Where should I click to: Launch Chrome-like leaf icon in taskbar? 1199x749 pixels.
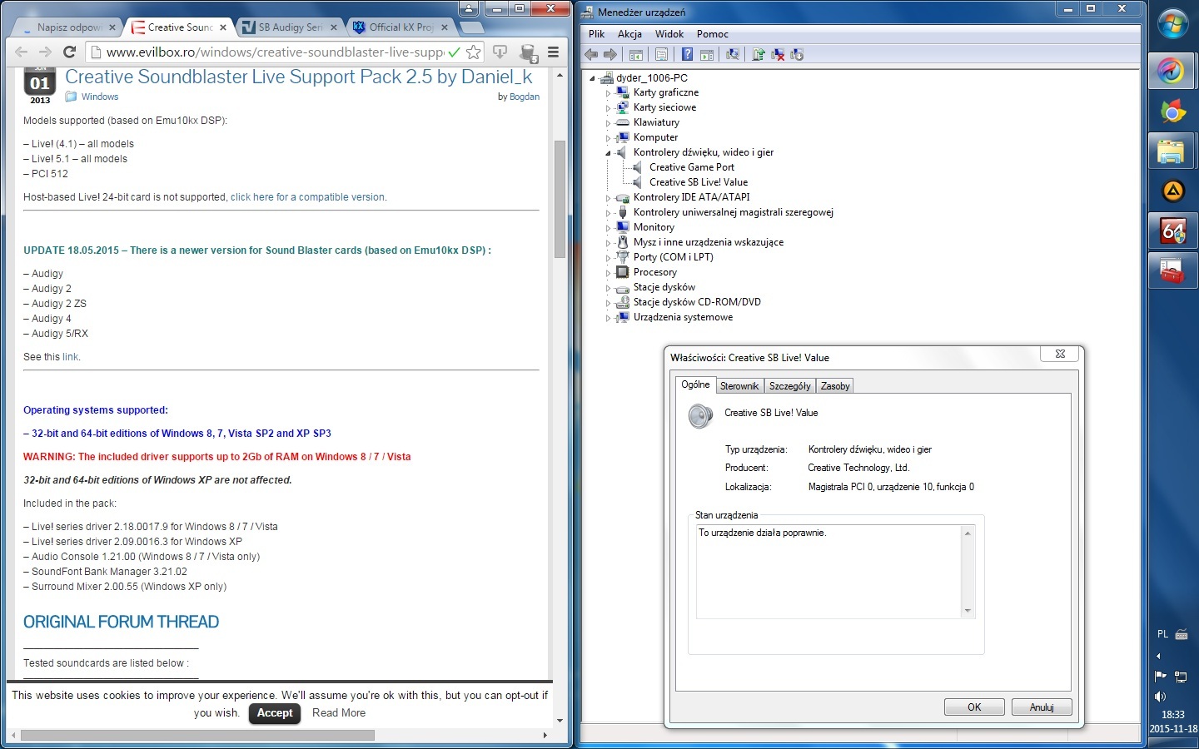pyautogui.click(x=1172, y=111)
